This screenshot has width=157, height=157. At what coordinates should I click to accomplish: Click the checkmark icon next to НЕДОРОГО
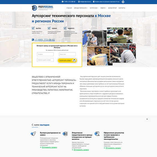[65, 28]
